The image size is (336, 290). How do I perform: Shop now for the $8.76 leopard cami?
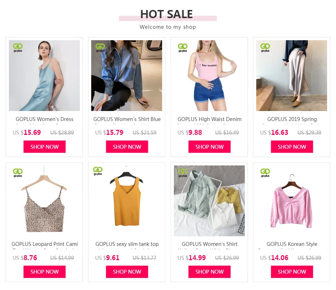pyautogui.click(x=45, y=272)
